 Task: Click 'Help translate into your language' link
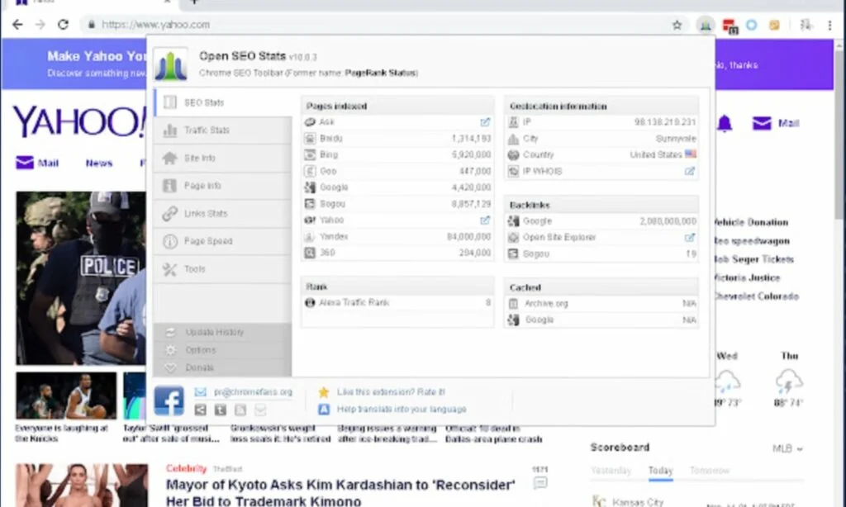coord(401,409)
